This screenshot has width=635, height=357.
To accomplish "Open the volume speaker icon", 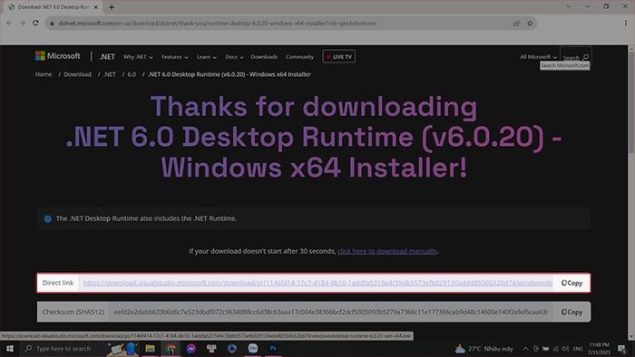I will [566, 349].
